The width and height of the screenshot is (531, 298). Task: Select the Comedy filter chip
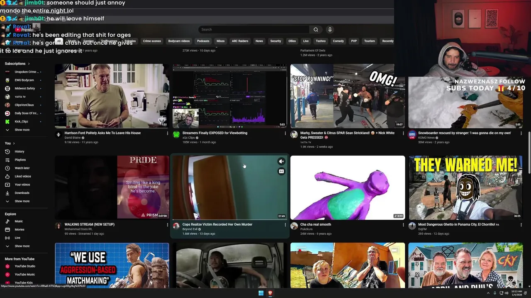[x=338, y=41]
